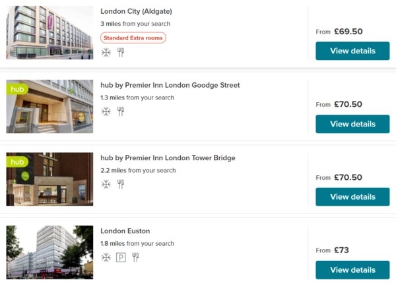Open hub by Premier Inn London Tower Bridge title
The height and width of the screenshot is (284, 396).
[x=168, y=158]
